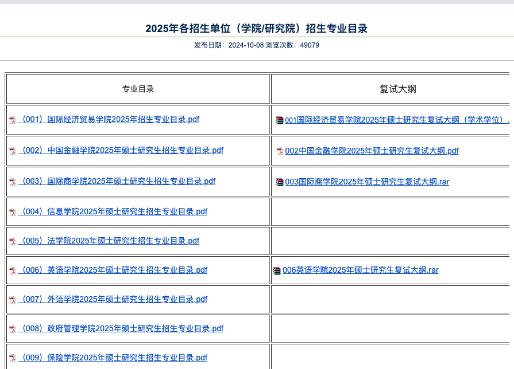Open (005) 法学院 招生专业目录 PDF link

(x=109, y=241)
